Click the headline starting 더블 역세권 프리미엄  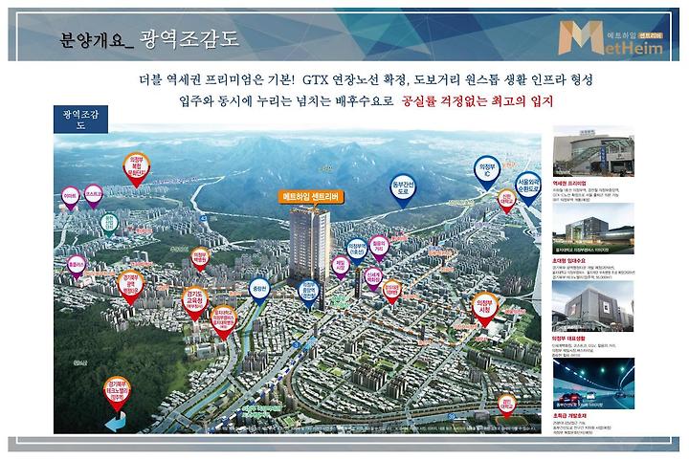click(x=366, y=80)
